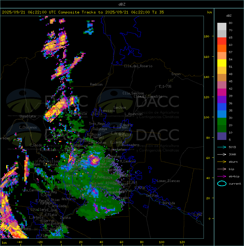This screenshot has height=246, width=244.
Task: Click the 'Ramblon' map label
Action: click(x=96, y=84)
